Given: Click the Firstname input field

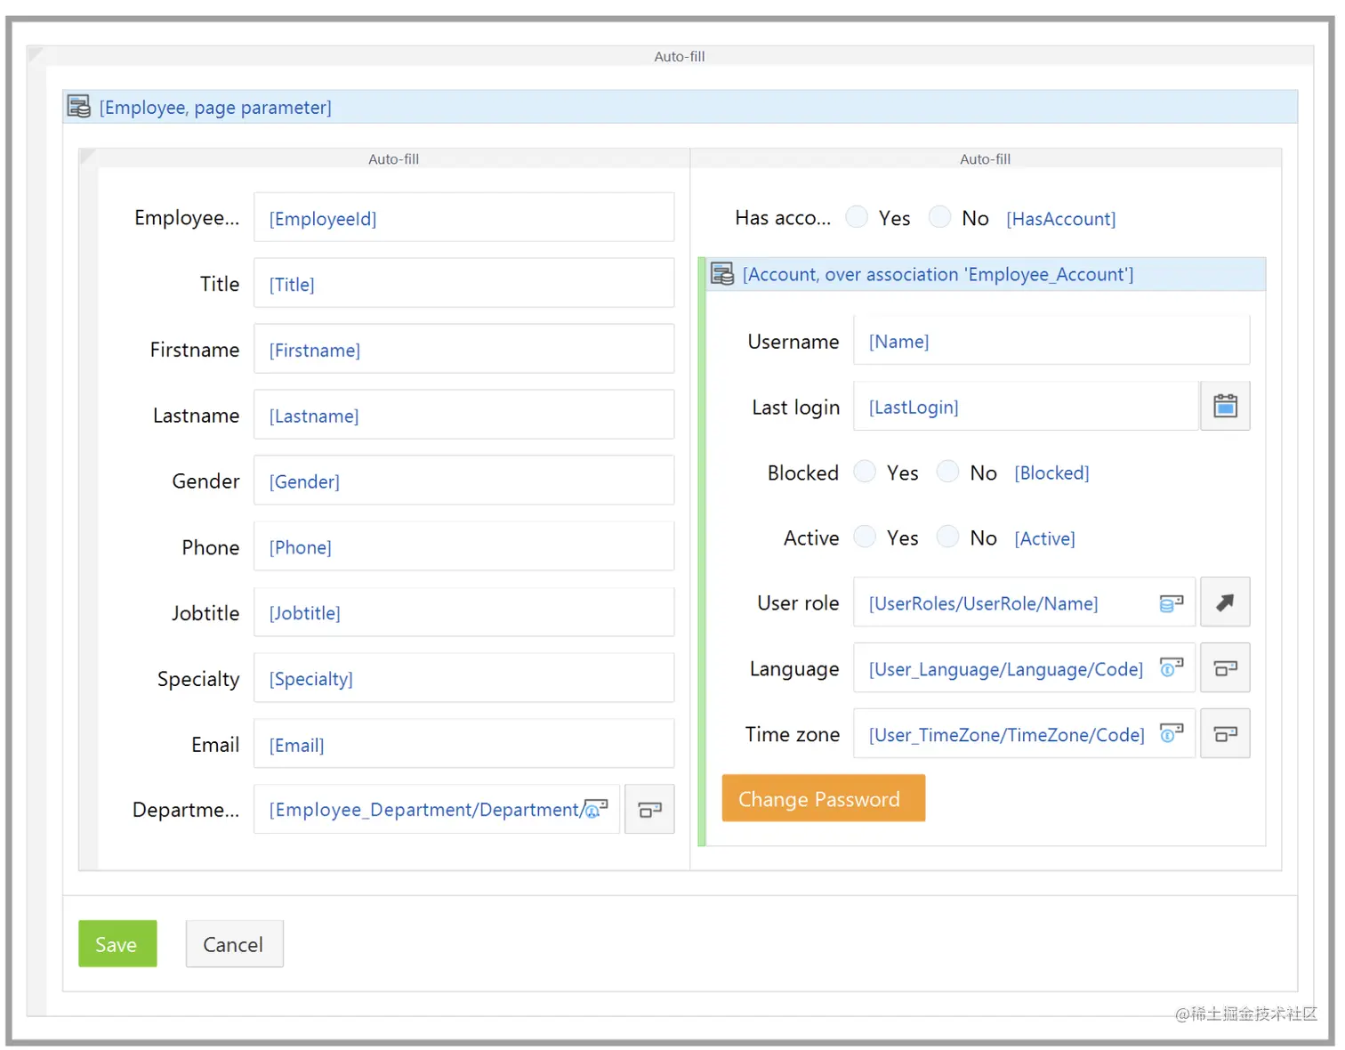Looking at the screenshot, I should point(463,350).
